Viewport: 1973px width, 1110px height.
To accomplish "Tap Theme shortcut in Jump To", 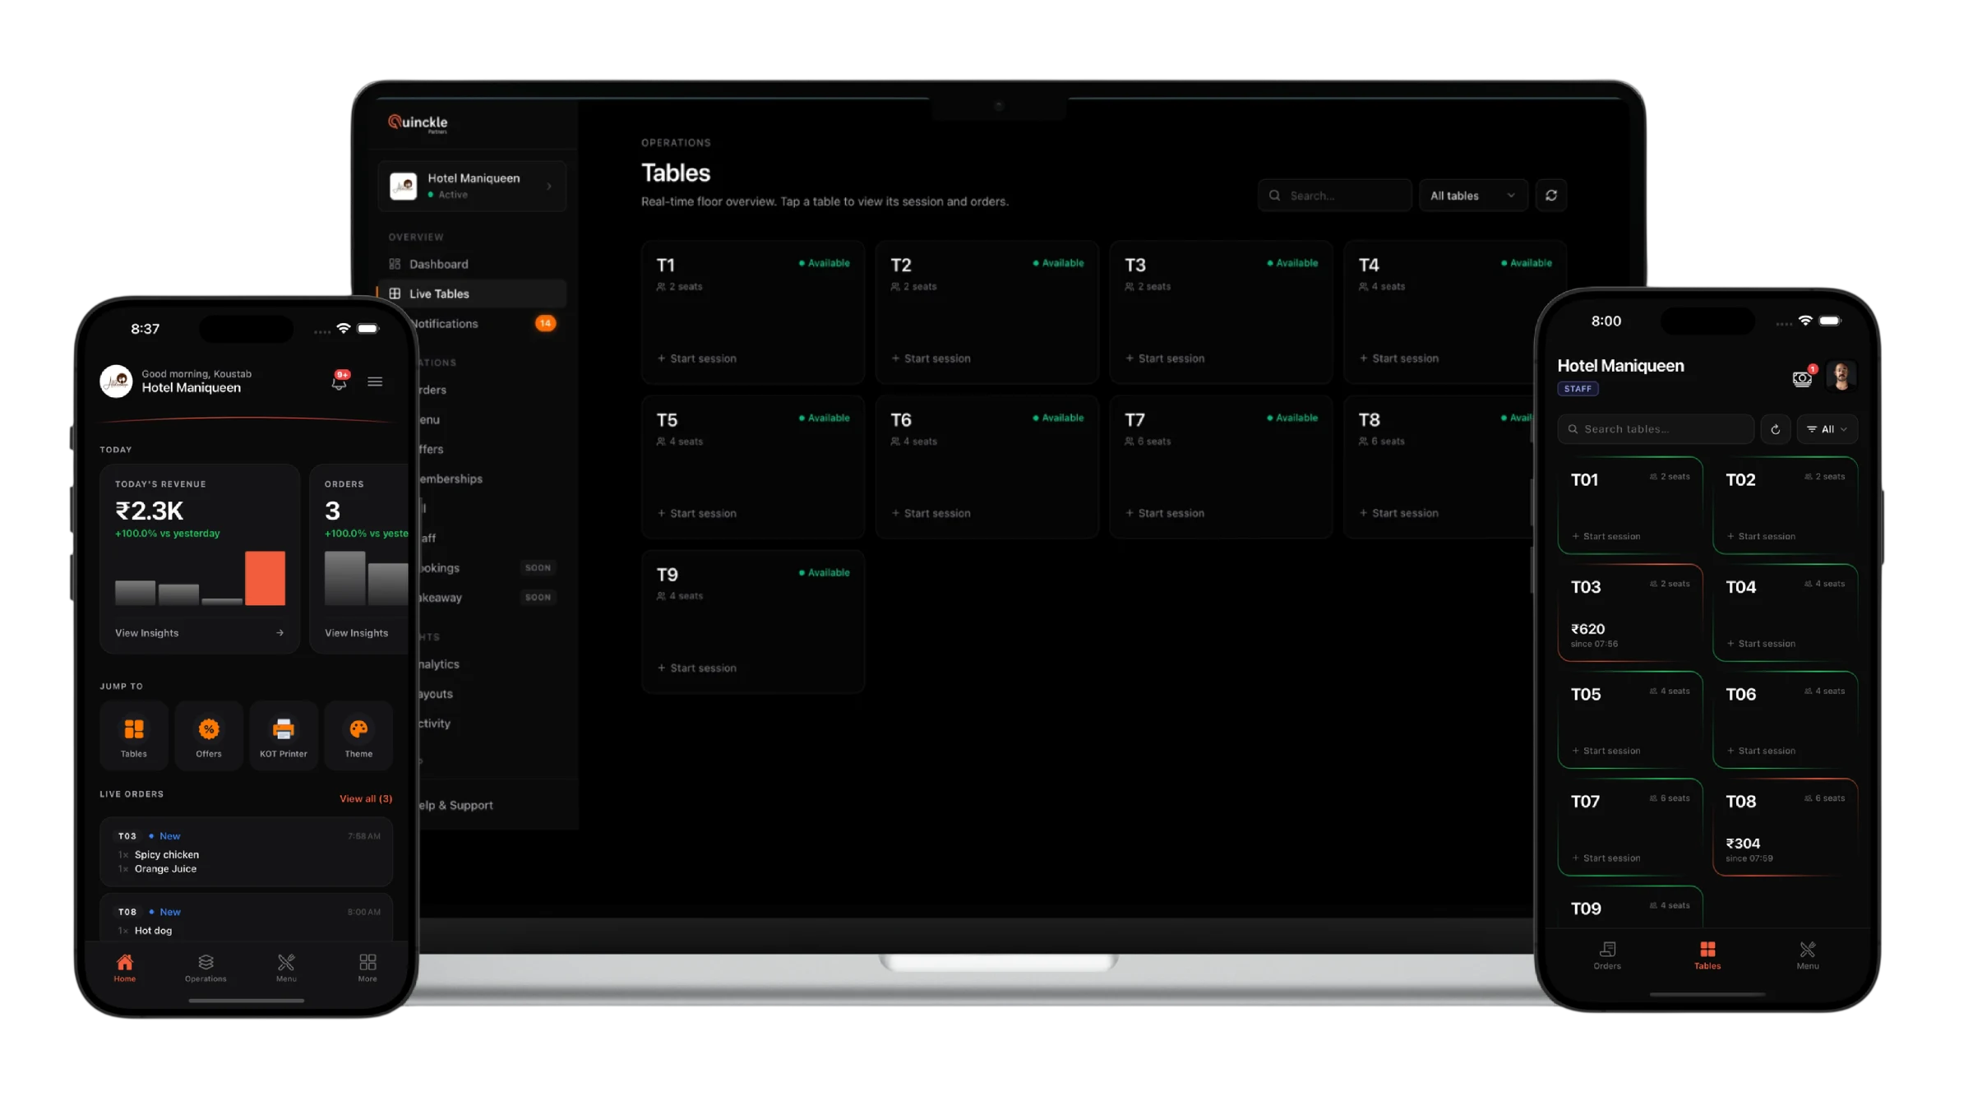I will 358,736.
